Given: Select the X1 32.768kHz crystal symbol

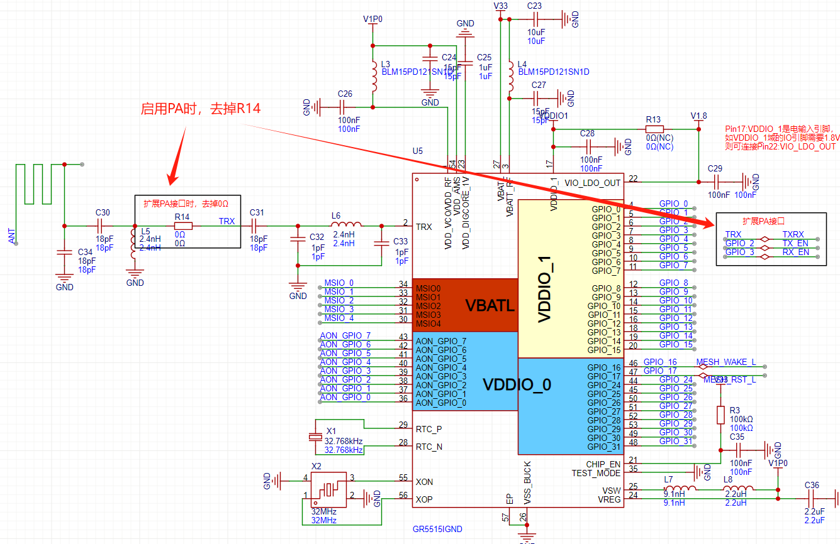Looking at the screenshot, I should pos(315,436).
